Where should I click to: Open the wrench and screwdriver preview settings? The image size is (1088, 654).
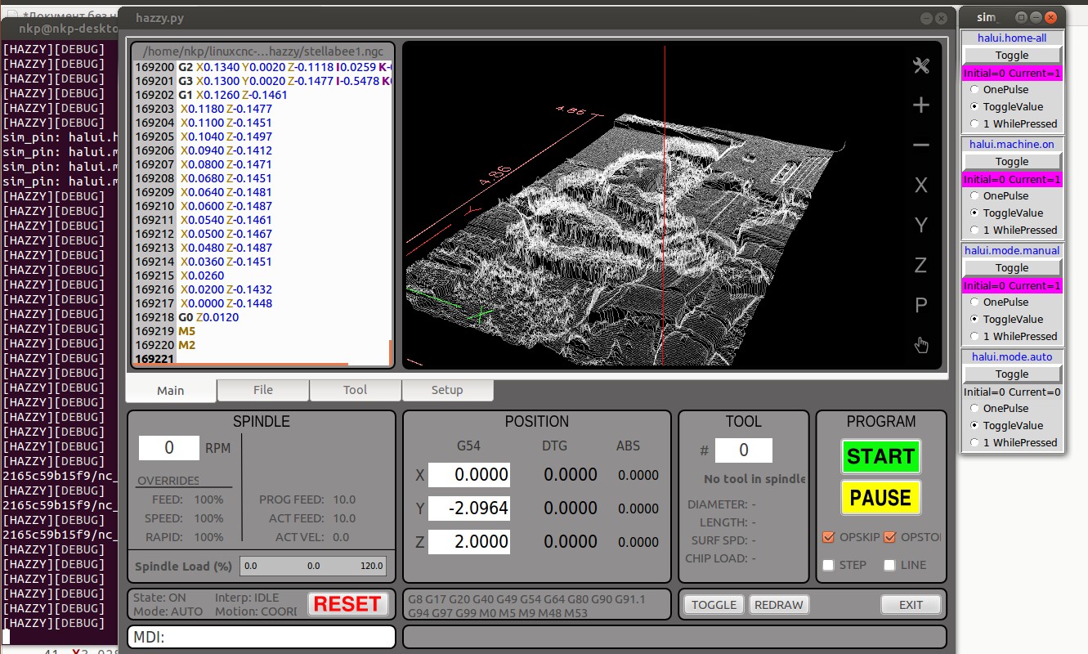(921, 66)
